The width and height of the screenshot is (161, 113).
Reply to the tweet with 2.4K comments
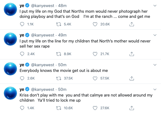22,54
